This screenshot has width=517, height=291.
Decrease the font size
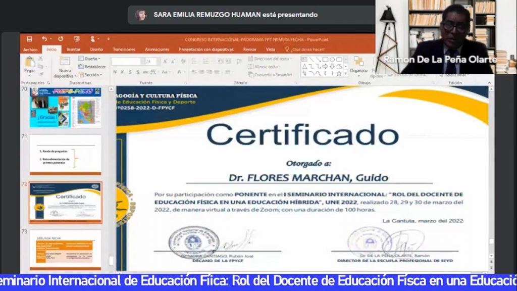(x=173, y=61)
